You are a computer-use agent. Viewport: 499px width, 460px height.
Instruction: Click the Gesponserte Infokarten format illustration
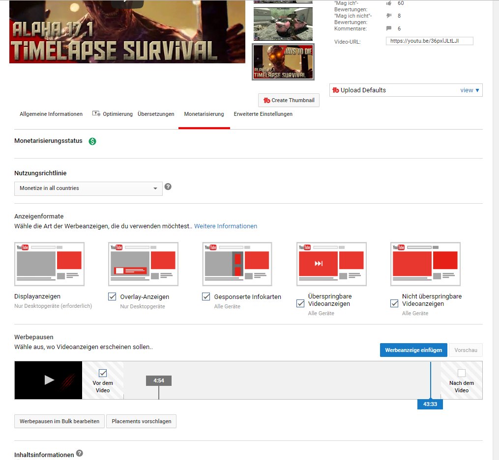237,264
